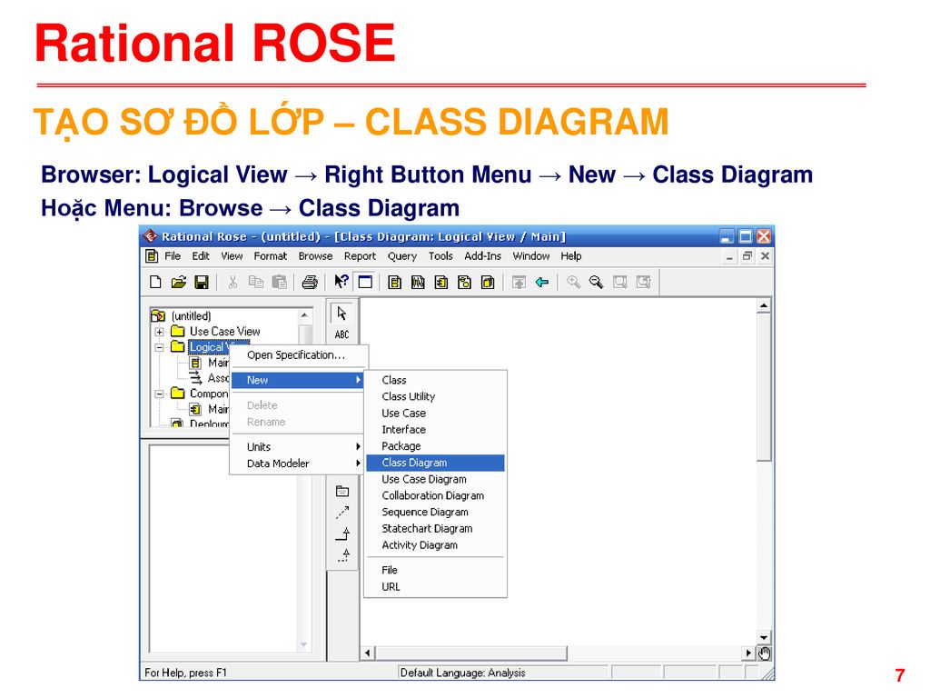Select the dashed Dependency arrow tool

342,513
